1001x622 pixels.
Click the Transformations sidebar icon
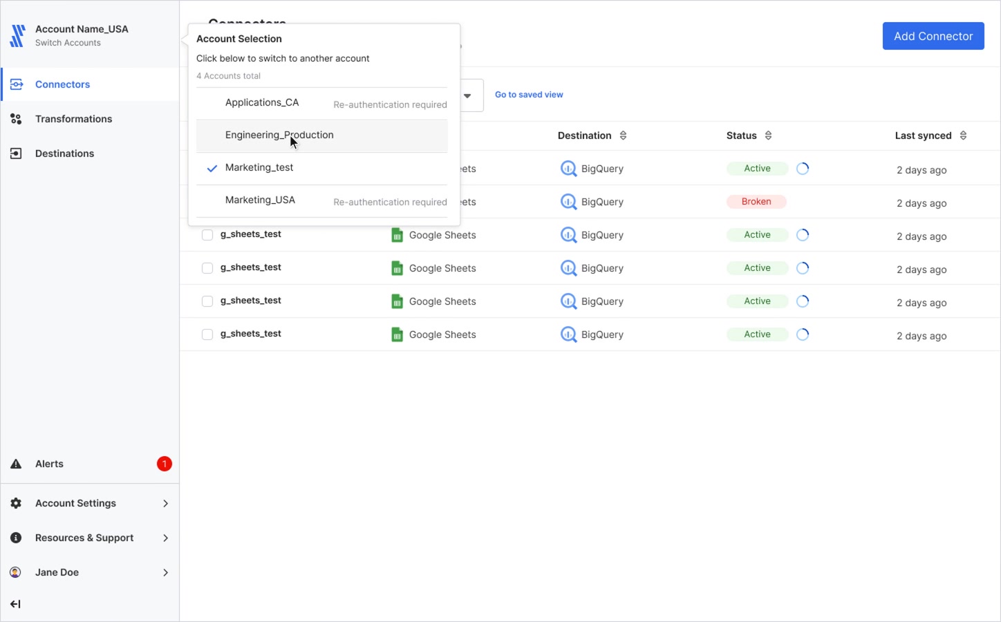tap(16, 119)
